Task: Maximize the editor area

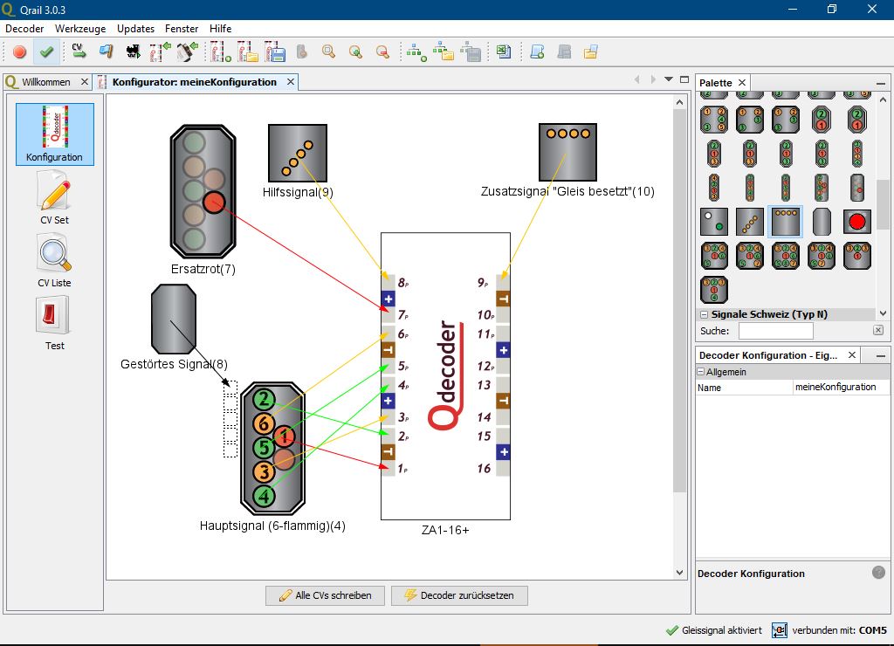Action: point(684,79)
